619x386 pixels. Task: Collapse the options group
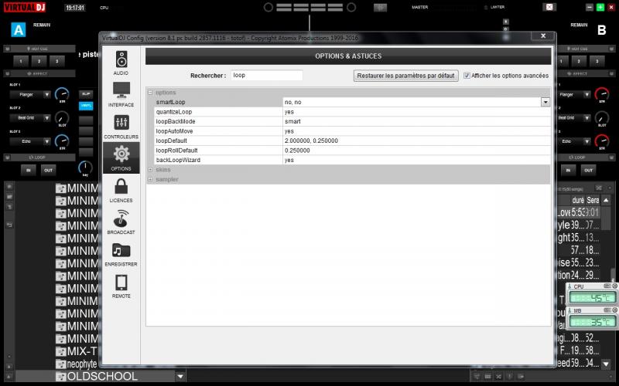point(150,93)
